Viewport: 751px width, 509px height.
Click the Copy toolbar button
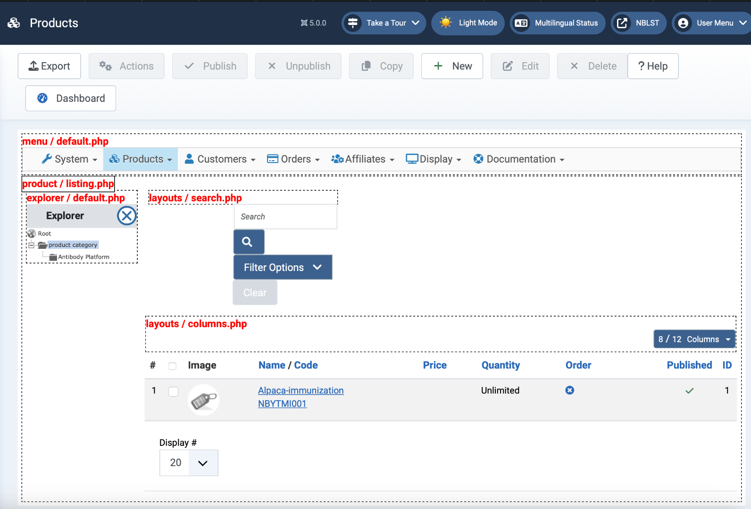click(x=381, y=66)
